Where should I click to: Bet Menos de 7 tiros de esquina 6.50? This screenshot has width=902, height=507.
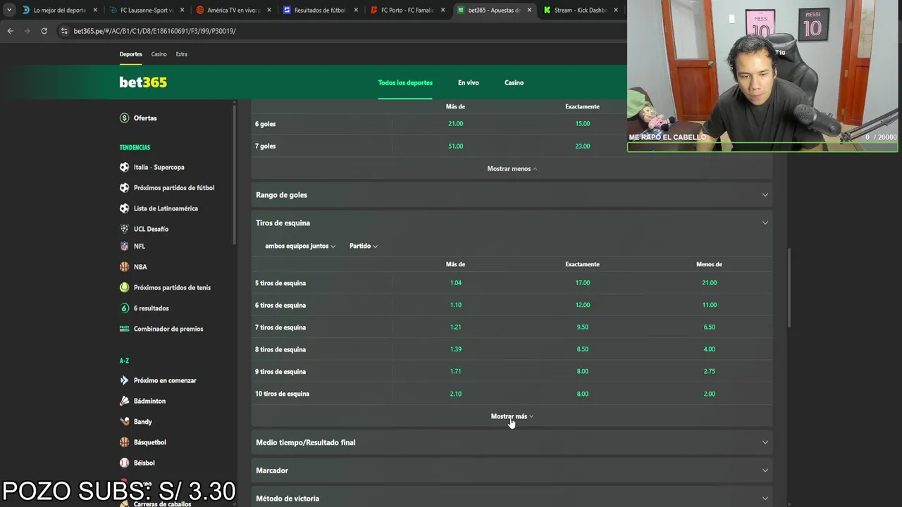click(x=710, y=327)
